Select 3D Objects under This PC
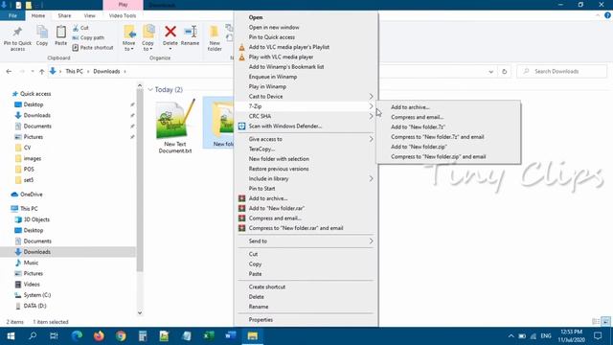The width and height of the screenshot is (613, 345). (36, 219)
